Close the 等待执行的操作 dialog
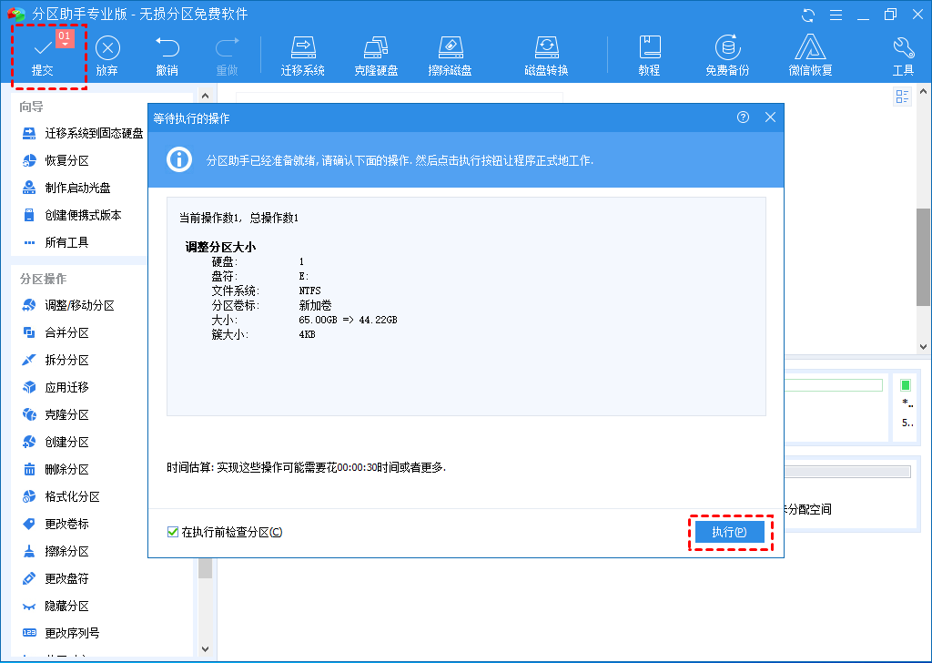This screenshot has height=663, width=932. [770, 117]
